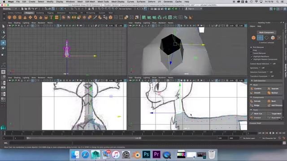Select the Pick/Marquee radio option

click(x=251, y=47)
